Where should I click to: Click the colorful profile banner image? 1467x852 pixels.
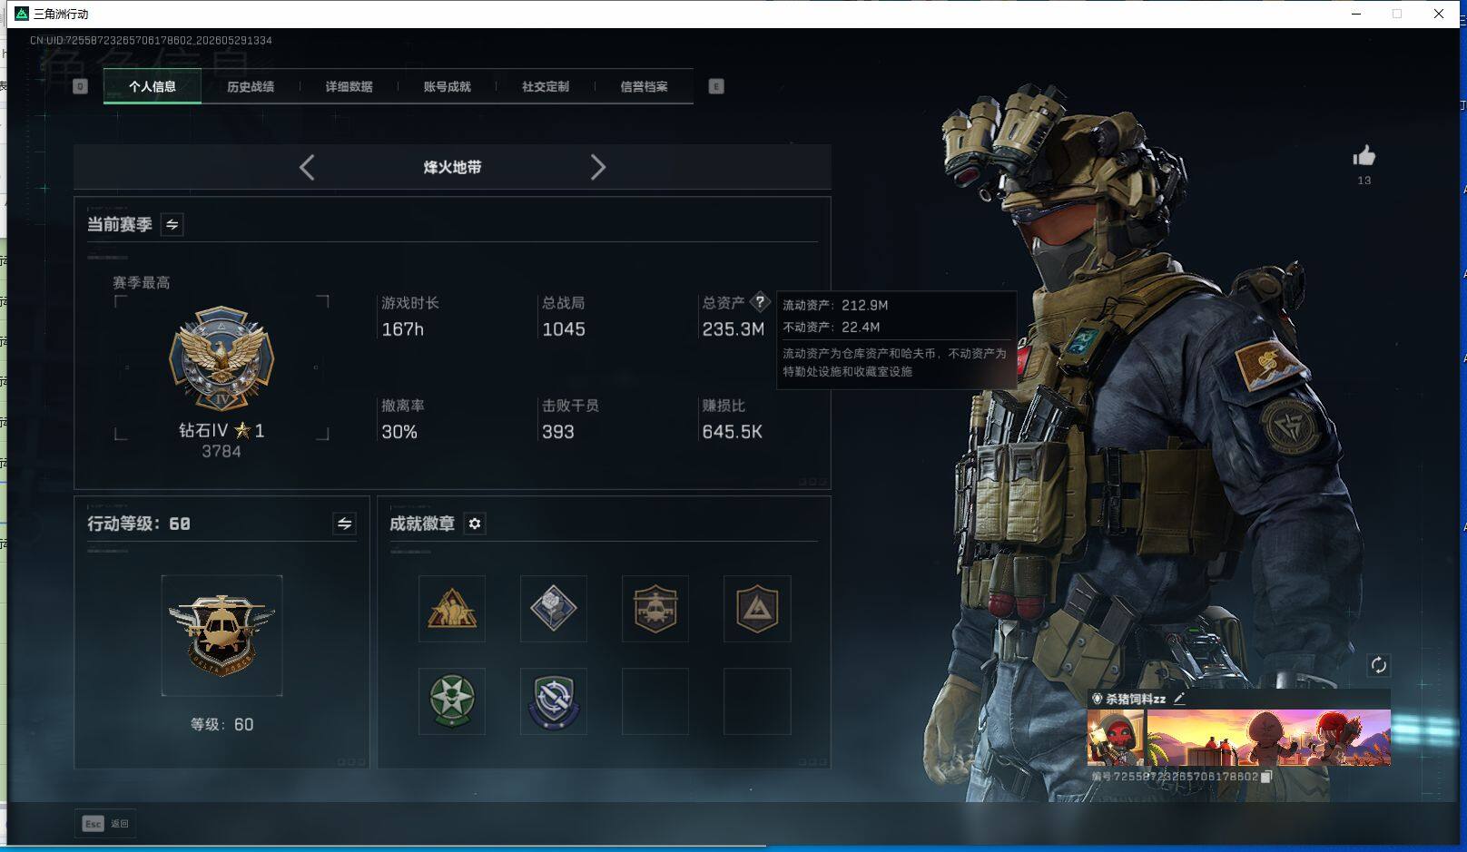coord(1268,738)
